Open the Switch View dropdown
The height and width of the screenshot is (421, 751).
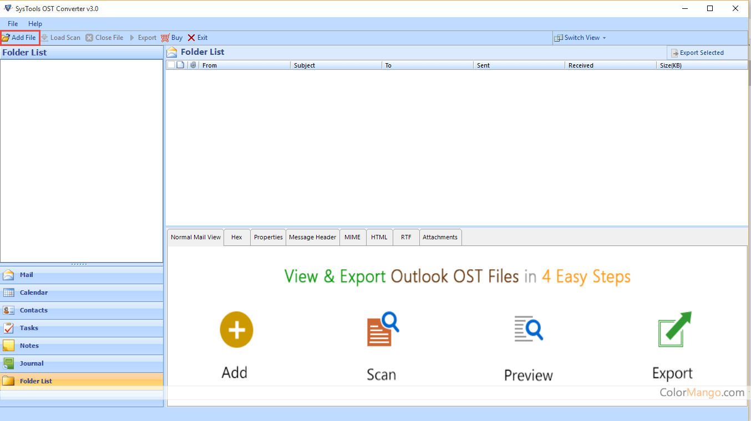coord(581,38)
